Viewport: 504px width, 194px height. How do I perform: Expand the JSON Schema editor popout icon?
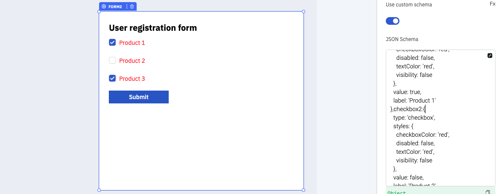point(490,56)
